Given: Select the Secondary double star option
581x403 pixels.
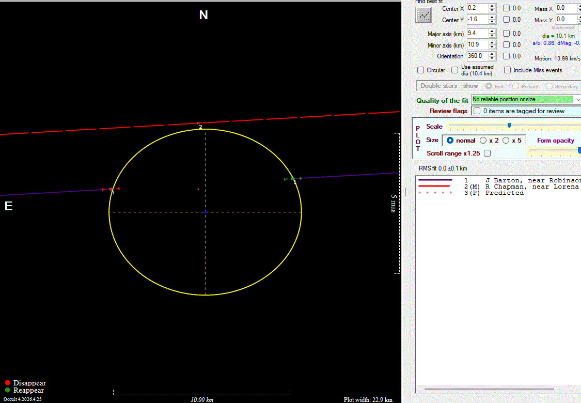Looking at the screenshot, I should point(549,86).
